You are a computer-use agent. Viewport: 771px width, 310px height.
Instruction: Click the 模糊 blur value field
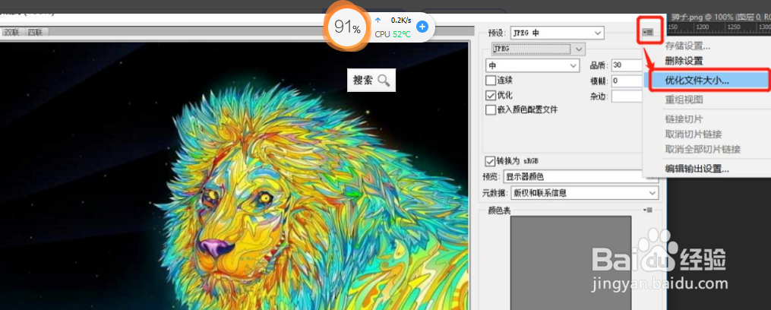pyautogui.click(x=627, y=81)
